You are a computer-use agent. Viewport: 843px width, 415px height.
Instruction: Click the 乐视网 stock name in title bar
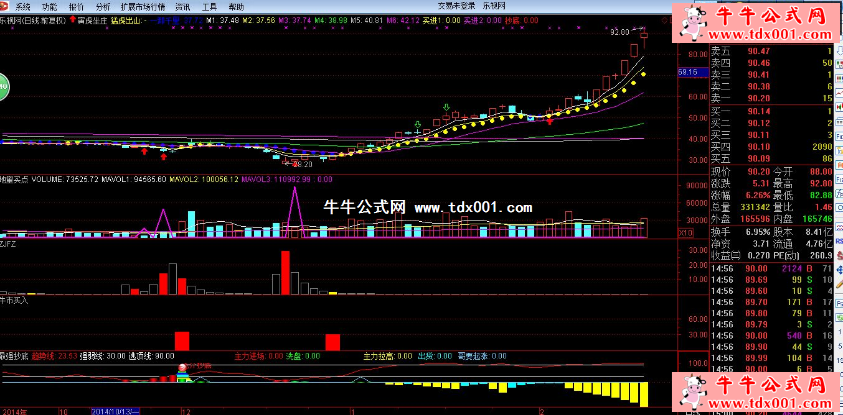[494, 6]
